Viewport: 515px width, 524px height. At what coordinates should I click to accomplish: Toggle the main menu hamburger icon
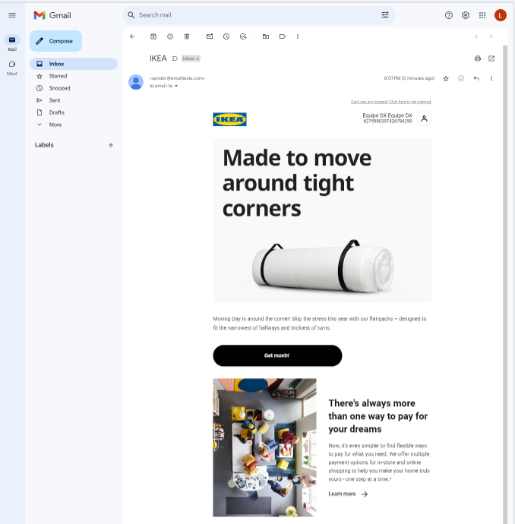12,15
